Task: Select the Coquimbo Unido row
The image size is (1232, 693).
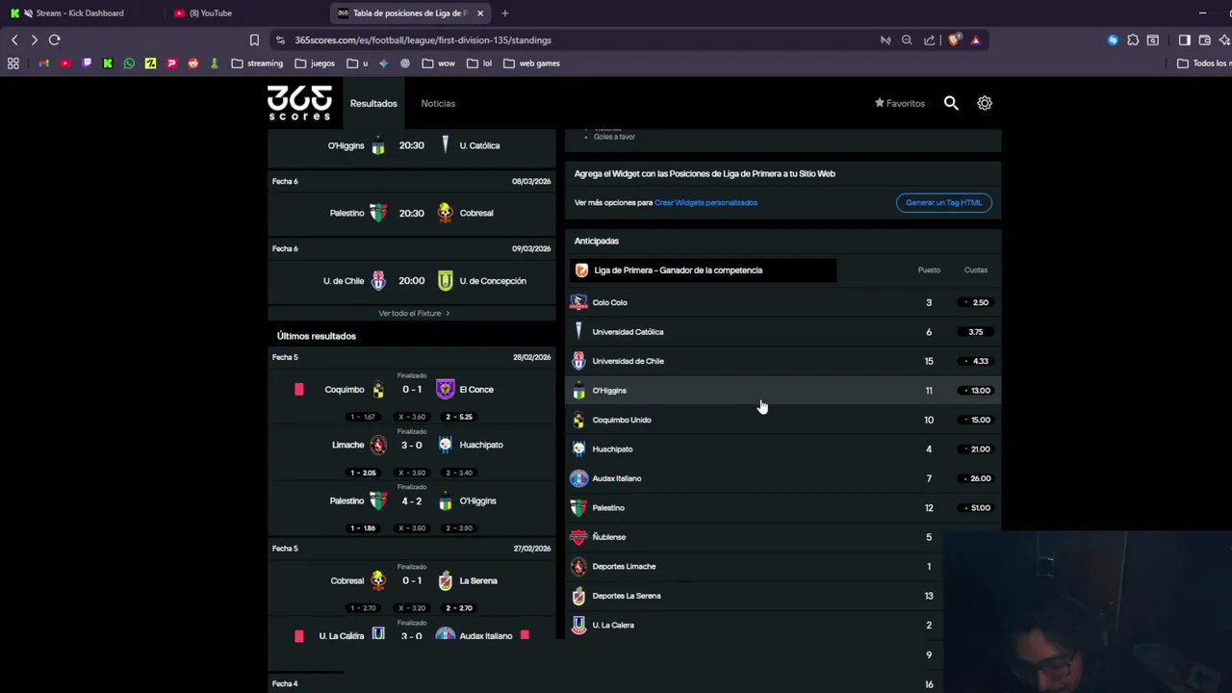Action: pyautogui.click(x=783, y=420)
